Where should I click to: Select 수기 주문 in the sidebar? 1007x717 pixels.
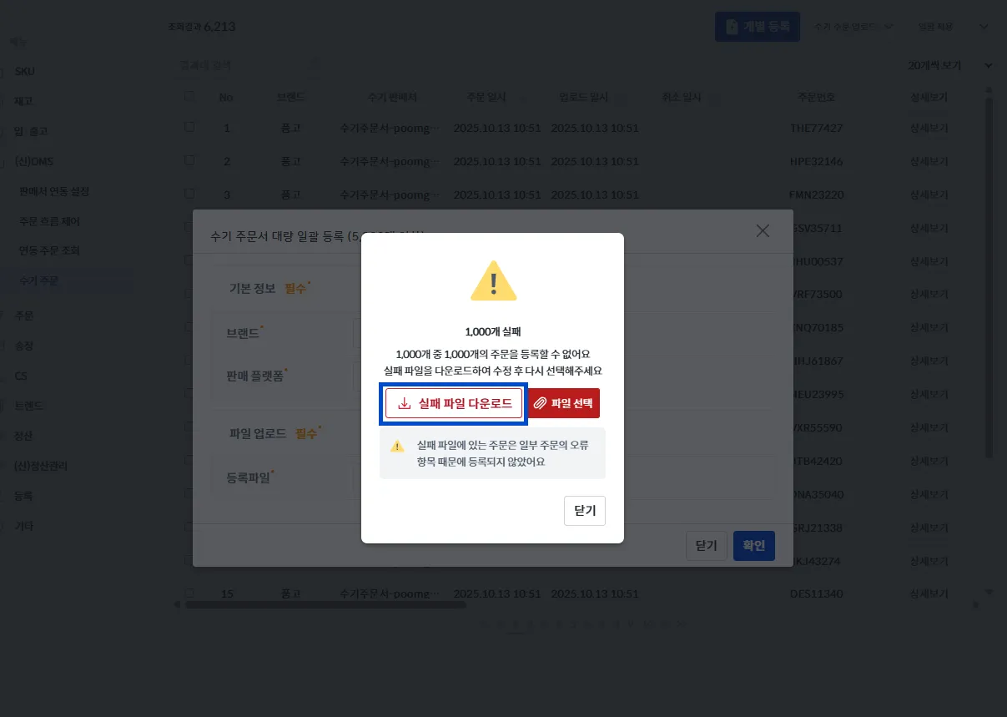tap(40, 280)
